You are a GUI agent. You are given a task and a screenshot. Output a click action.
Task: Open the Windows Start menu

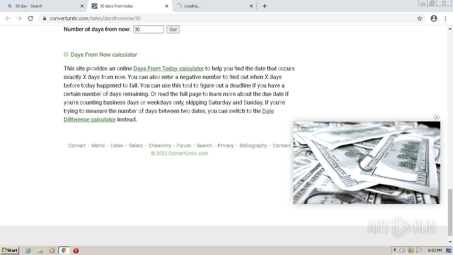10,250
